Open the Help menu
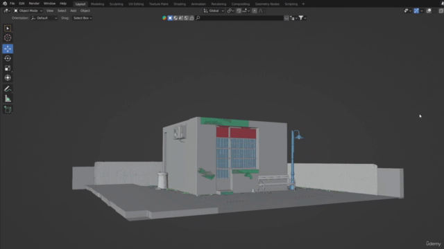444x249 pixels. (63, 3)
